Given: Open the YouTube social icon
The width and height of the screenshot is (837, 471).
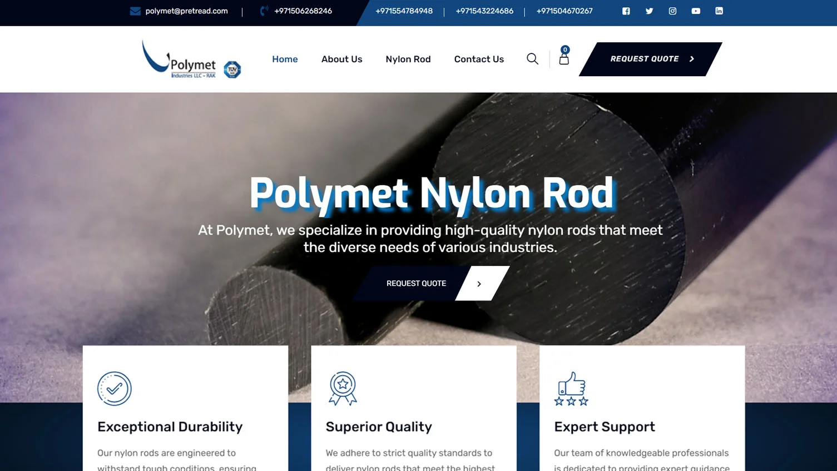Looking at the screenshot, I should point(696,11).
